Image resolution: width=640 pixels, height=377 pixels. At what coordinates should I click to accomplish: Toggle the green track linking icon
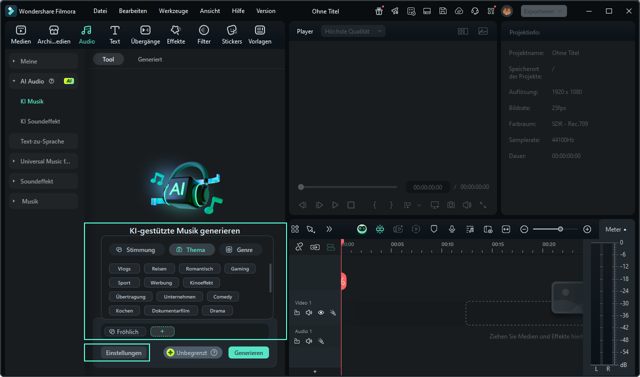pos(330,247)
